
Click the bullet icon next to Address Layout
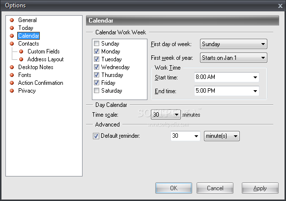(x=21, y=59)
